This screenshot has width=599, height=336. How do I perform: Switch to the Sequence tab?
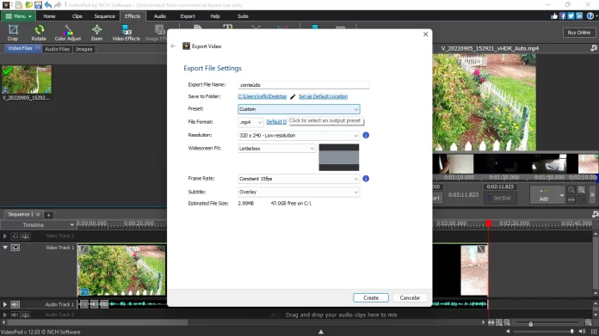105,16
